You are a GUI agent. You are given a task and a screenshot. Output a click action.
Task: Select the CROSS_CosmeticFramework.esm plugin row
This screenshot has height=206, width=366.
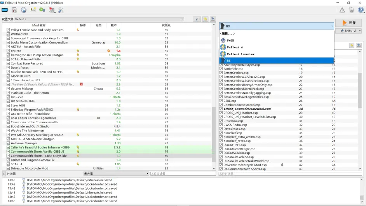point(288,109)
